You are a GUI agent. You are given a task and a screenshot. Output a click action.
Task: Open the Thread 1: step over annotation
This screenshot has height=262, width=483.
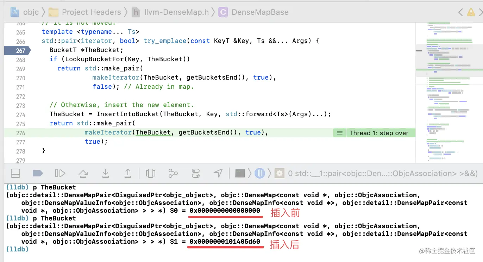click(x=379, y=133)
